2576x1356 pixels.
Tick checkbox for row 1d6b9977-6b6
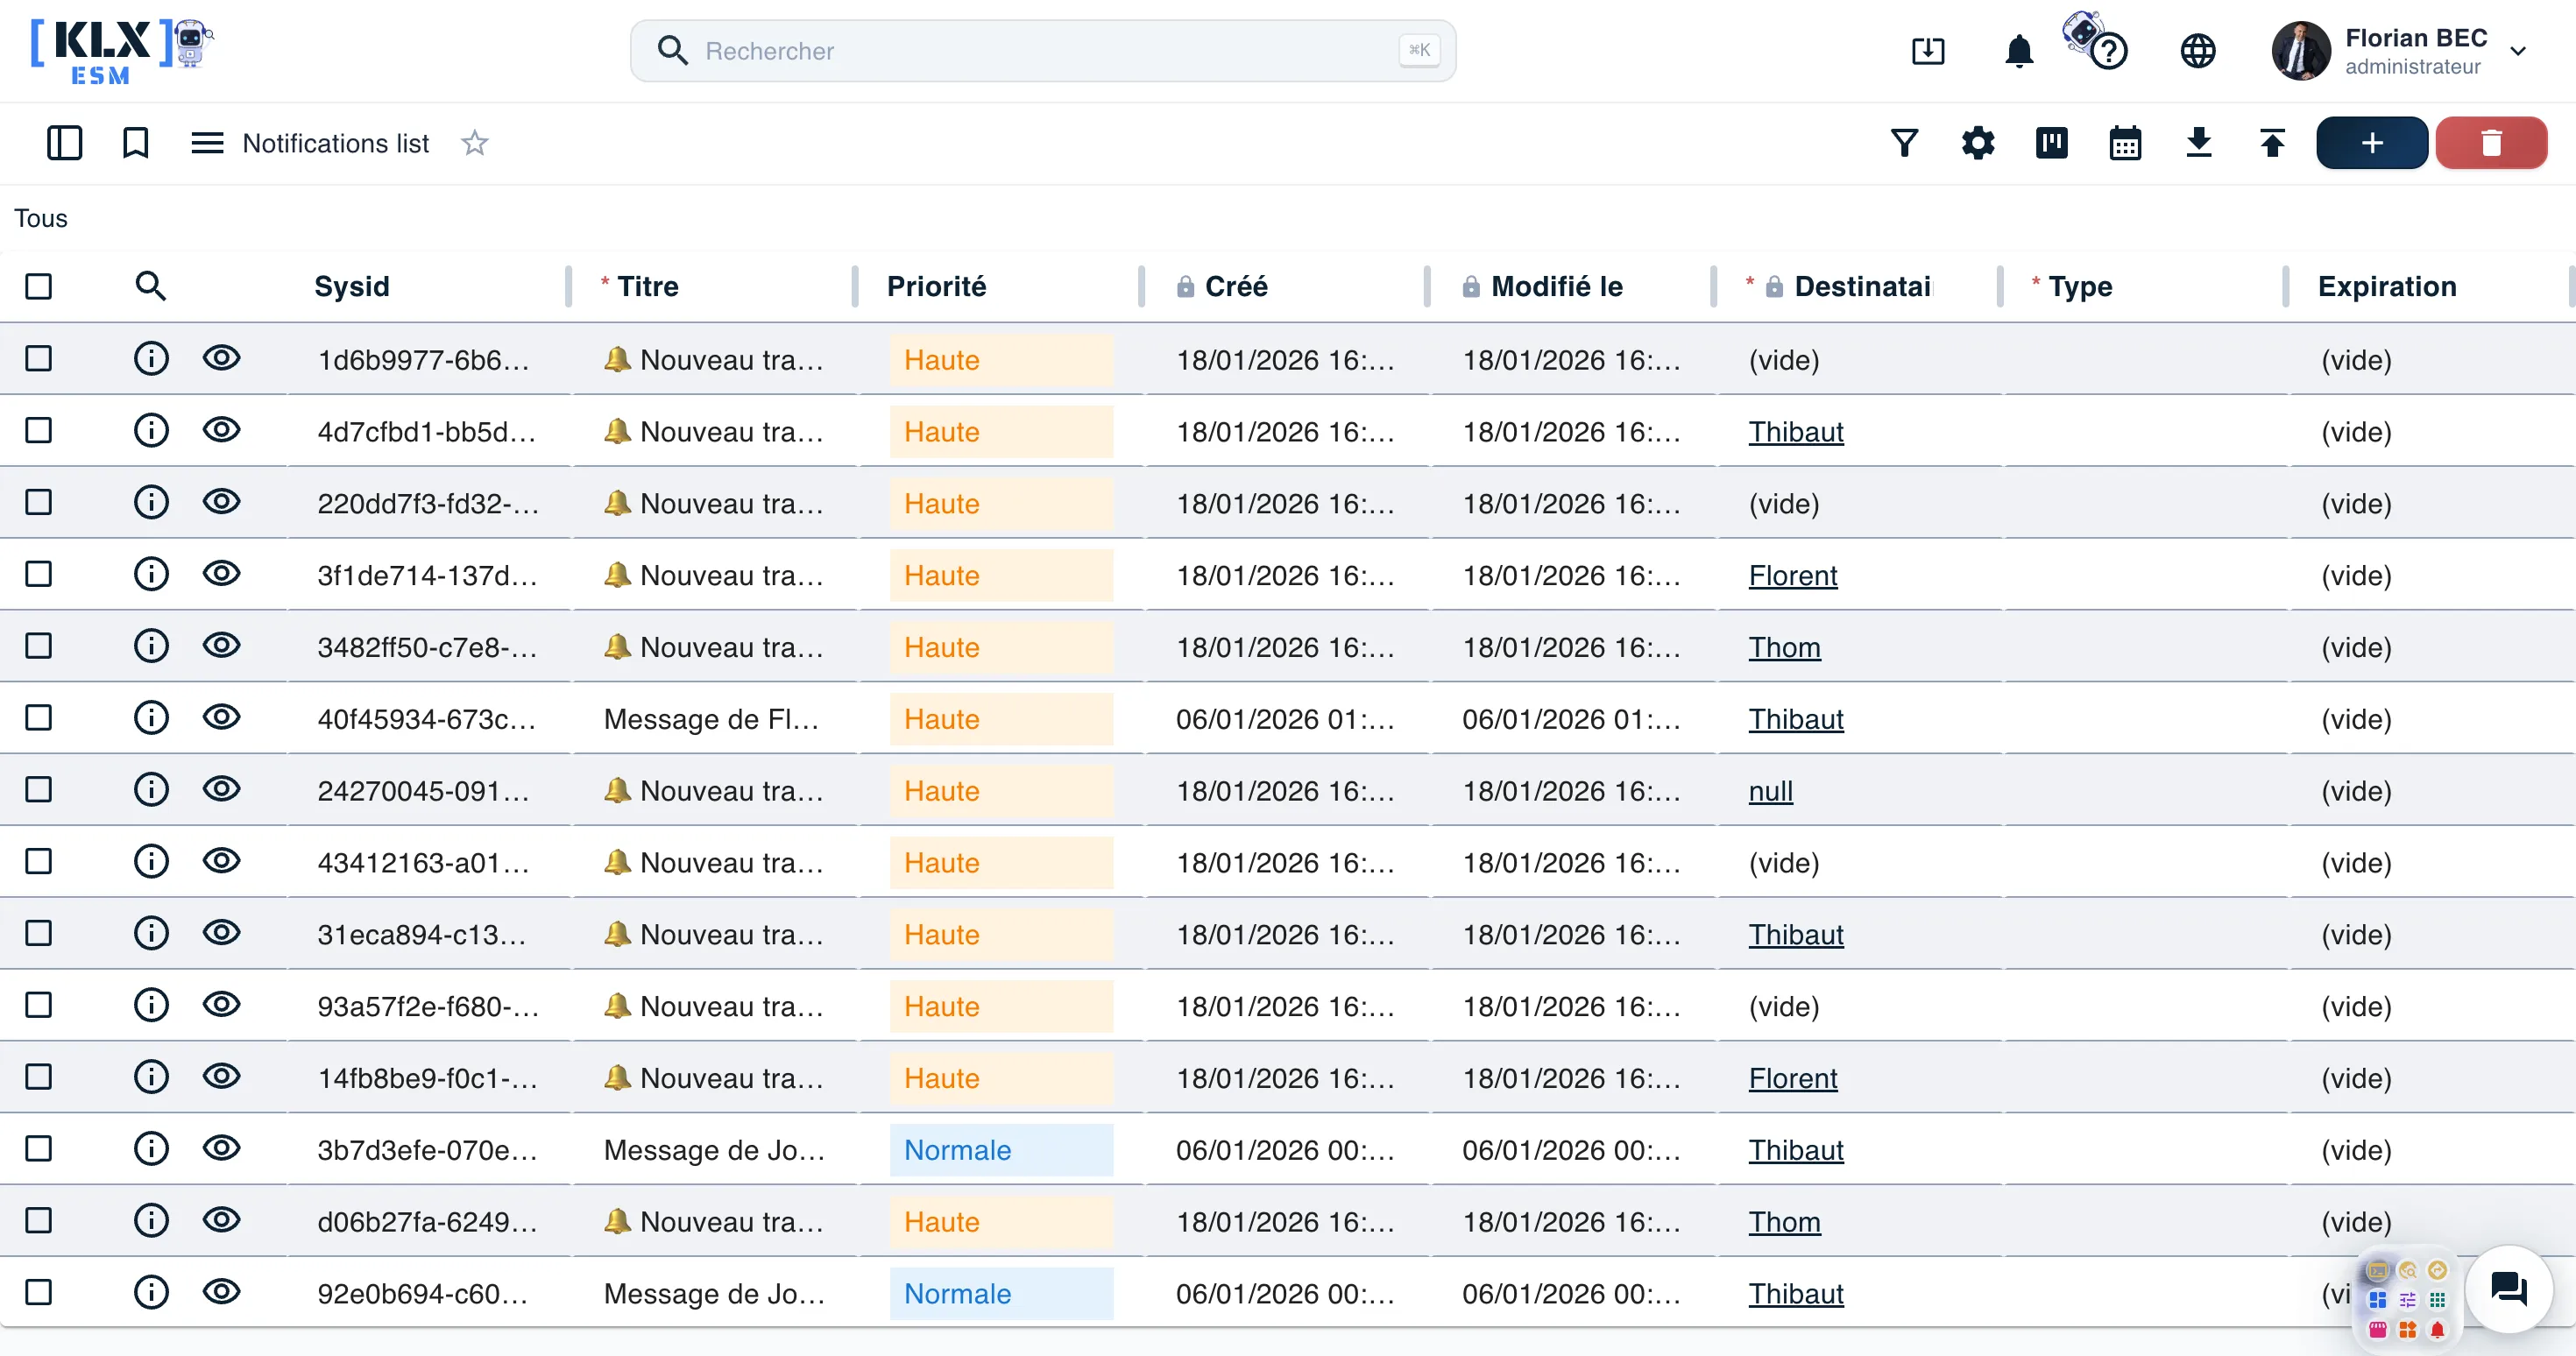tap(38, 358)
